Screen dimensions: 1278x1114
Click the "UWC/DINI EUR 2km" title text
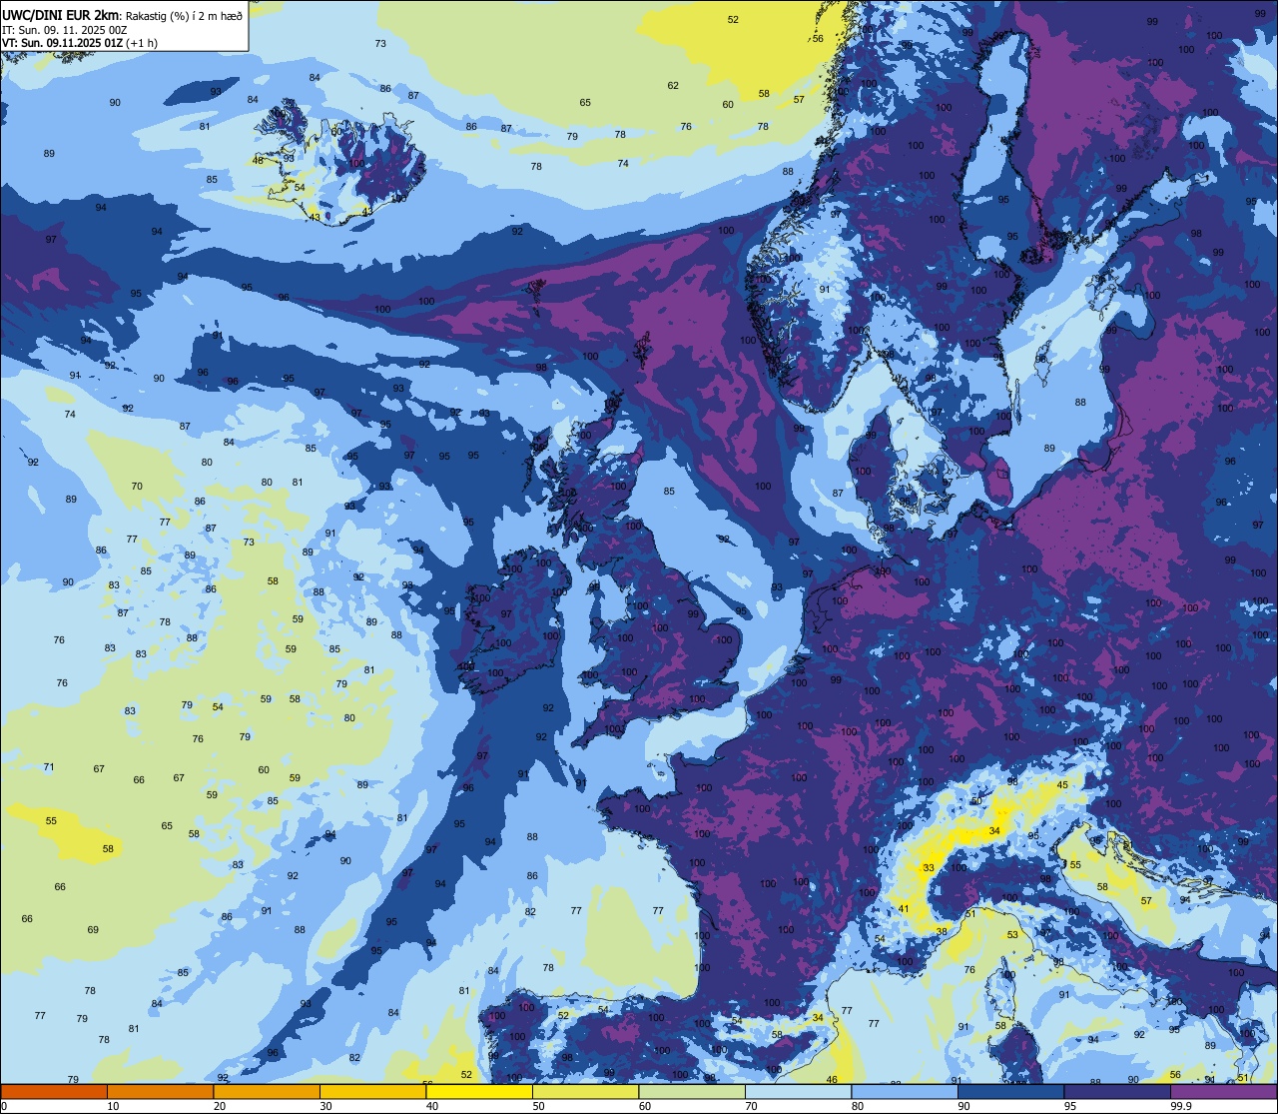point(61,15)
